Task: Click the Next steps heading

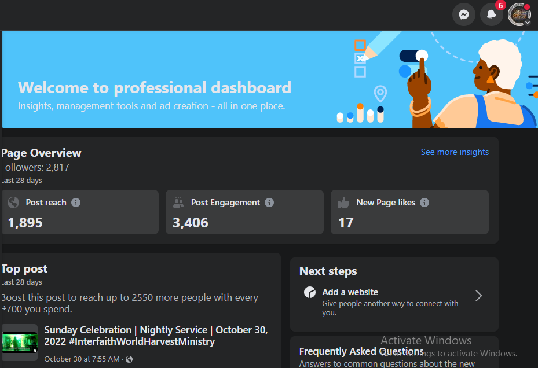Action: point(328,271)
